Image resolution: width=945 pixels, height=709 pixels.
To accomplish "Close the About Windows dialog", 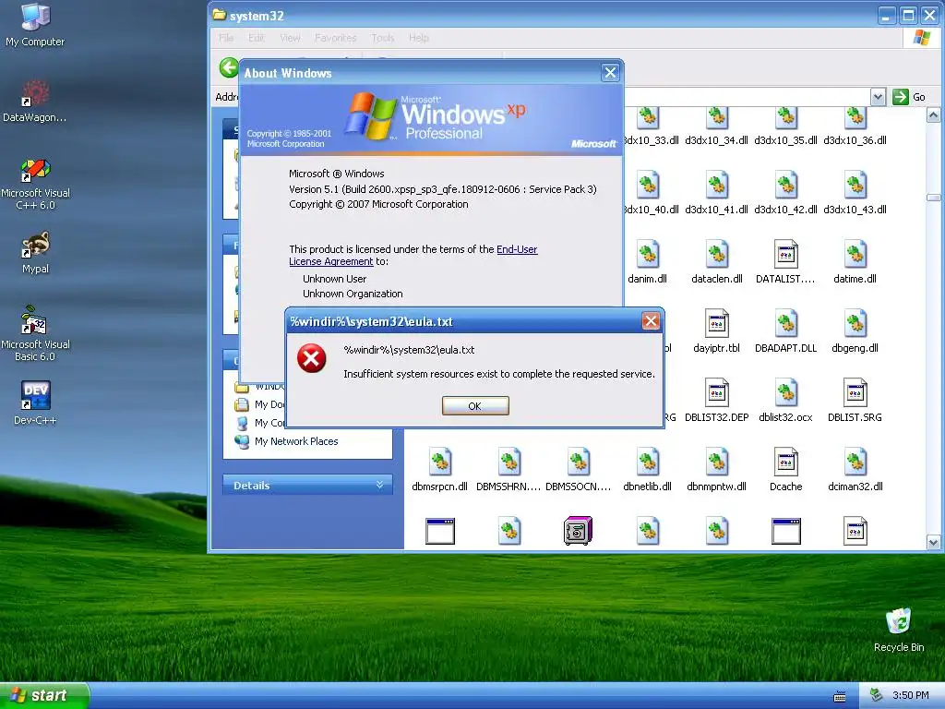I will (x=610, y=73).
